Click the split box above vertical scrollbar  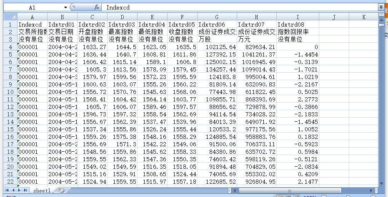tap(381, 15)
